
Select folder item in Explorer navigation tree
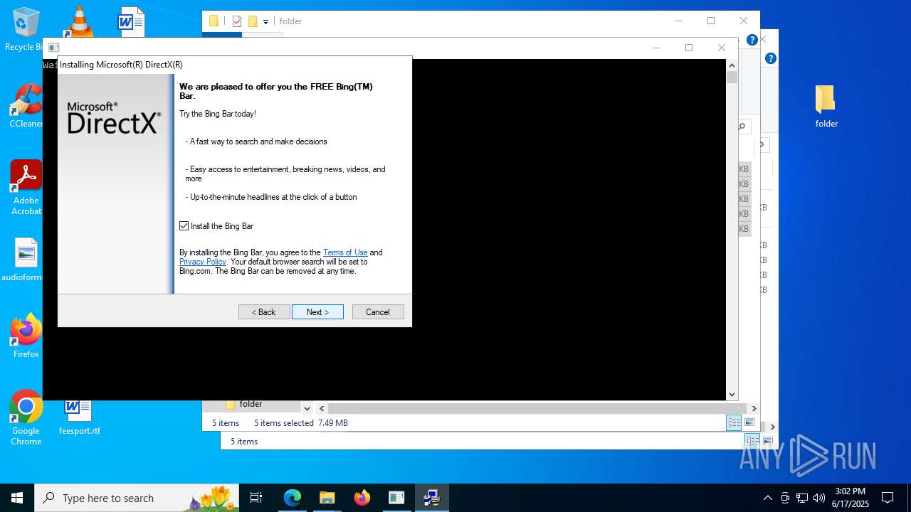pos(251,404)
